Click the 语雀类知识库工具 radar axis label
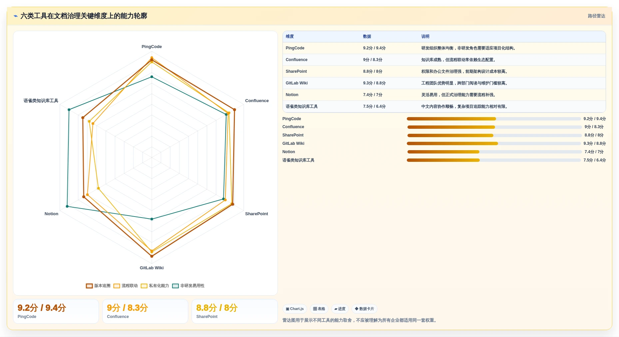Image resolution: width=619 pixels, height=337 pixels. click(x=41, y=101)
